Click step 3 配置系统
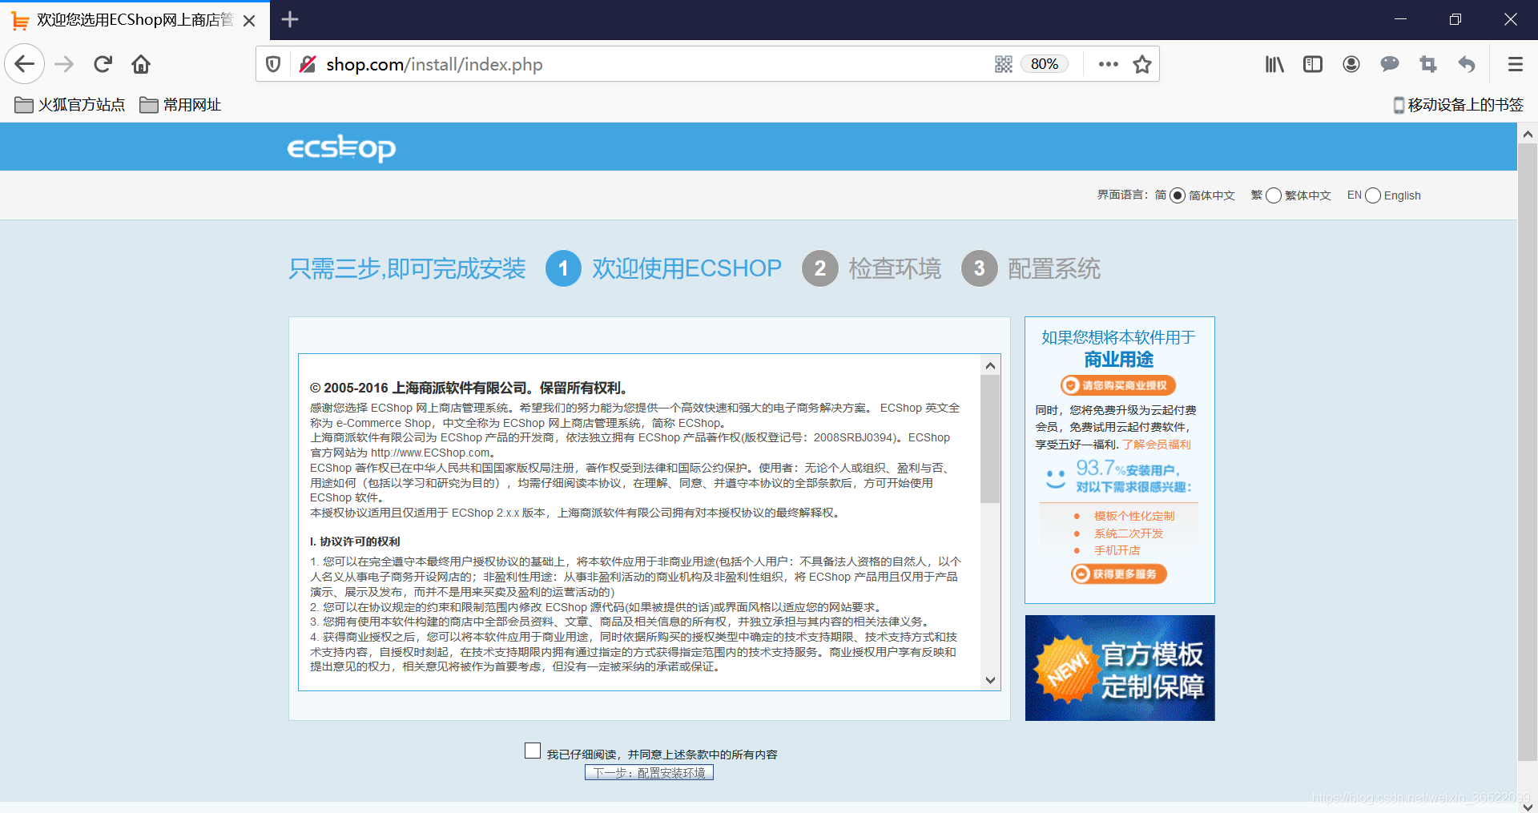1538x813 pixels. tap(1031, 268)
